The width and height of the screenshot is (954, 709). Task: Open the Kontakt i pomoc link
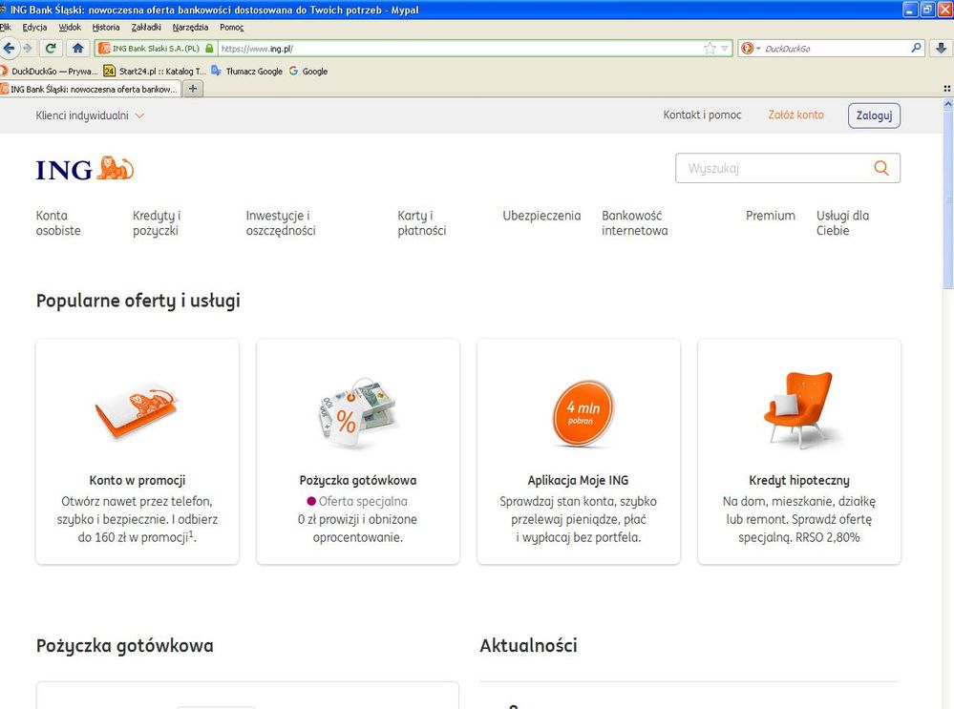click(x=702, y=115)
